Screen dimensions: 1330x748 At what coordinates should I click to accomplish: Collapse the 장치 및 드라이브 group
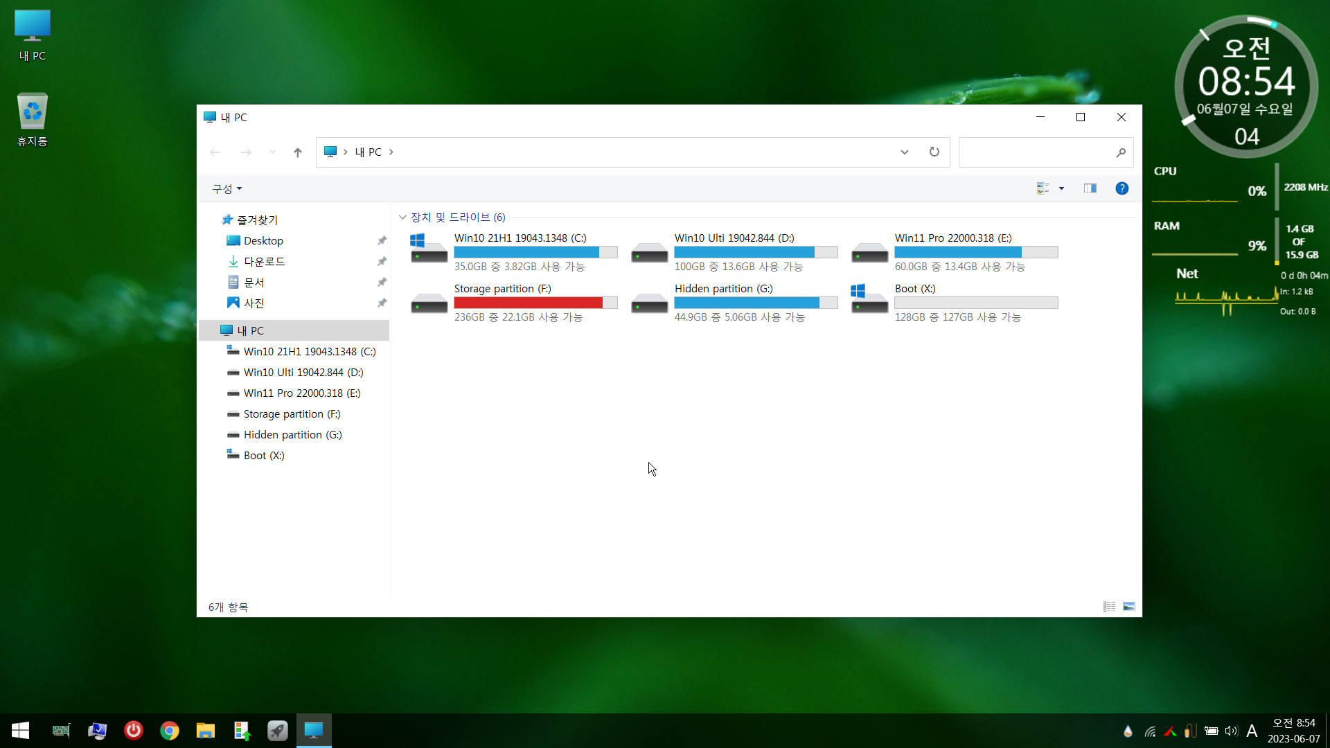coord(402,217)
